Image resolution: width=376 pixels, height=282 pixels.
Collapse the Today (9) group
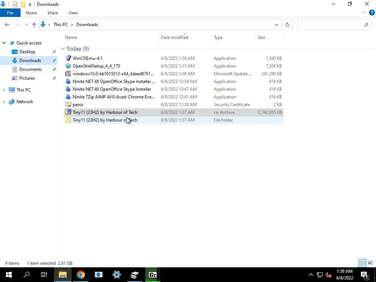[x=63, y=49]
